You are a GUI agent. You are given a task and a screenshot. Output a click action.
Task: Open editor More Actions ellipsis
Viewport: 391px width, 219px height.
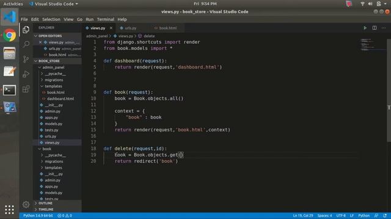(384, 28)
